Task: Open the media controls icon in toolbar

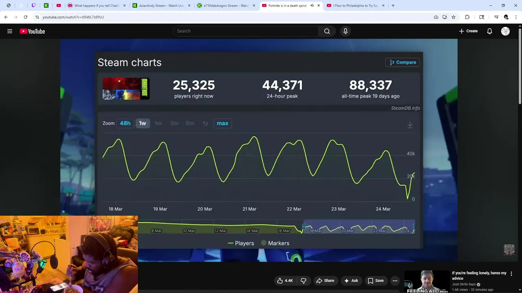Action: (x=496, y=17)
